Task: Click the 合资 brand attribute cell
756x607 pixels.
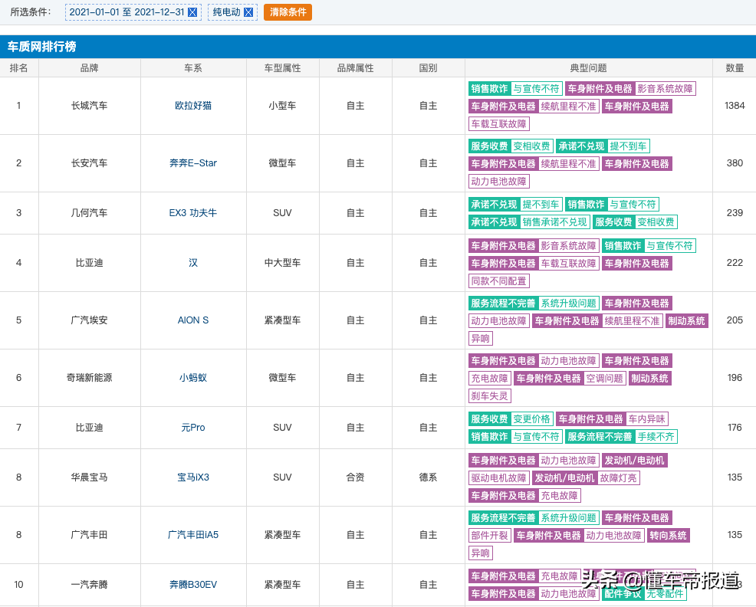Action: click(355, 477)
